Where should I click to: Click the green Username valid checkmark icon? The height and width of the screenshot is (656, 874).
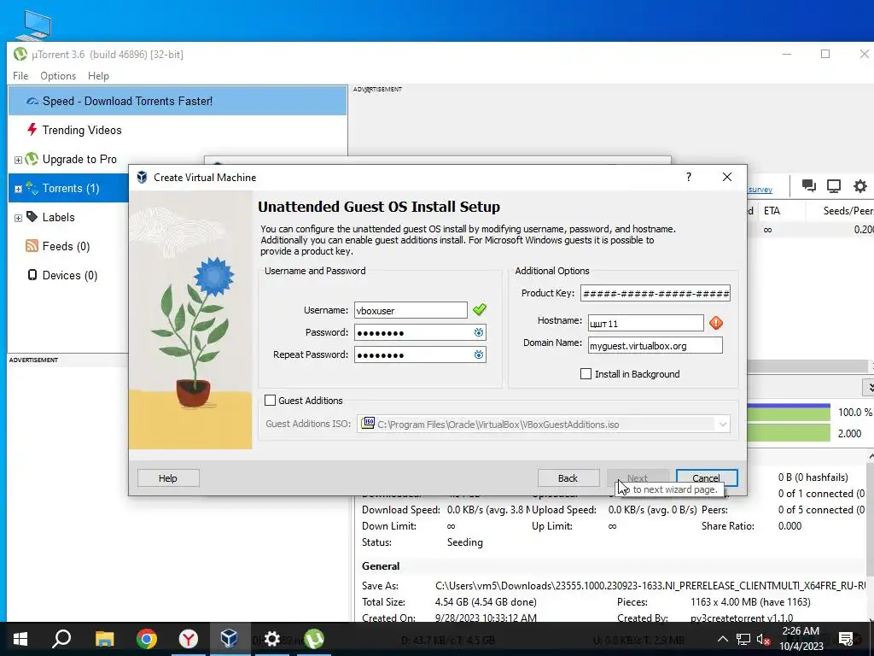[480, 309]
